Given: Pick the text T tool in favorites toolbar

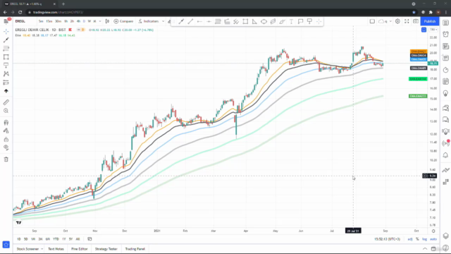Looking at the screenshot, I should tap(291, 22).
